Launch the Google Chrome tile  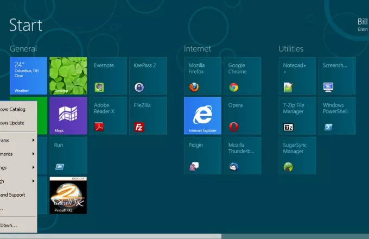243,76
